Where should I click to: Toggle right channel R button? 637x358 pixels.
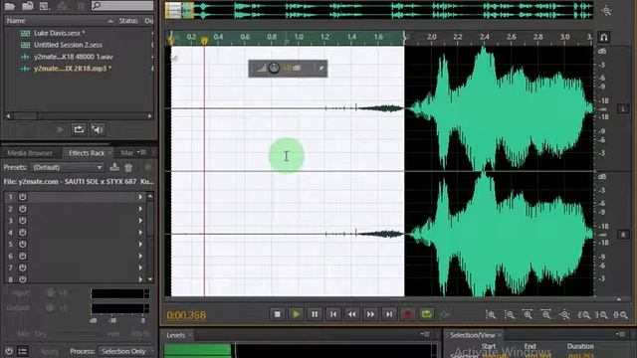623,235
